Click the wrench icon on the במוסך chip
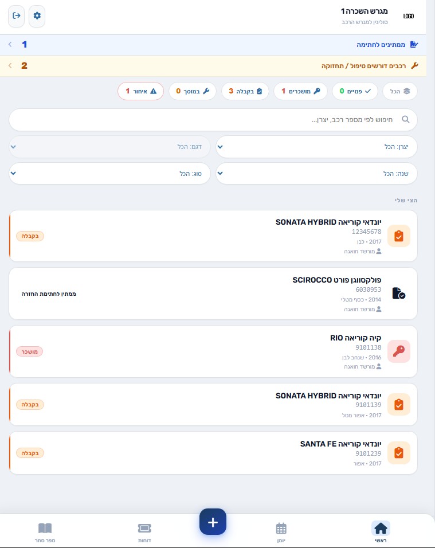 click(x=206, y=91)
